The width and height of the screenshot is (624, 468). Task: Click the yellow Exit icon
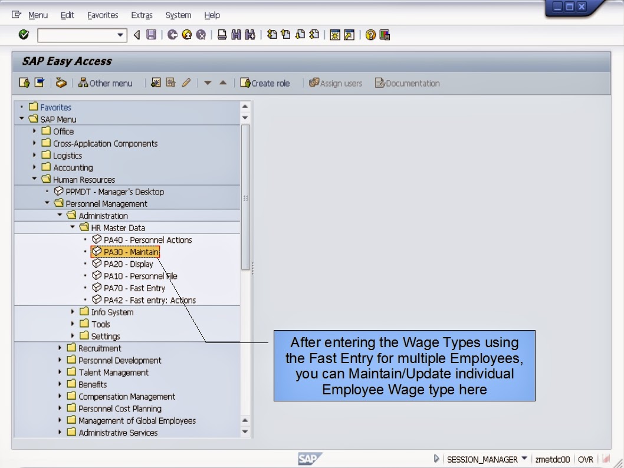(186, 35)
